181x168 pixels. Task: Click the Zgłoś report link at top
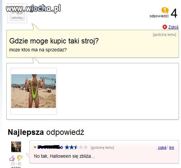point(173,27)
